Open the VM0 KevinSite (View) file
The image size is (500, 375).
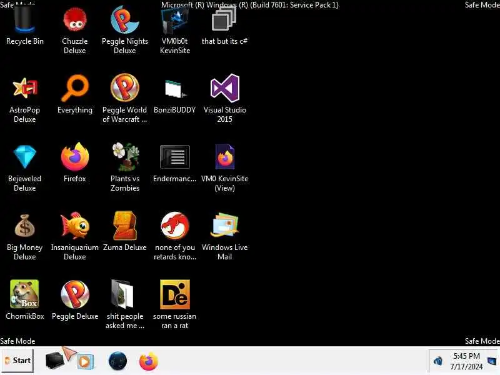[x=225, y=157]
